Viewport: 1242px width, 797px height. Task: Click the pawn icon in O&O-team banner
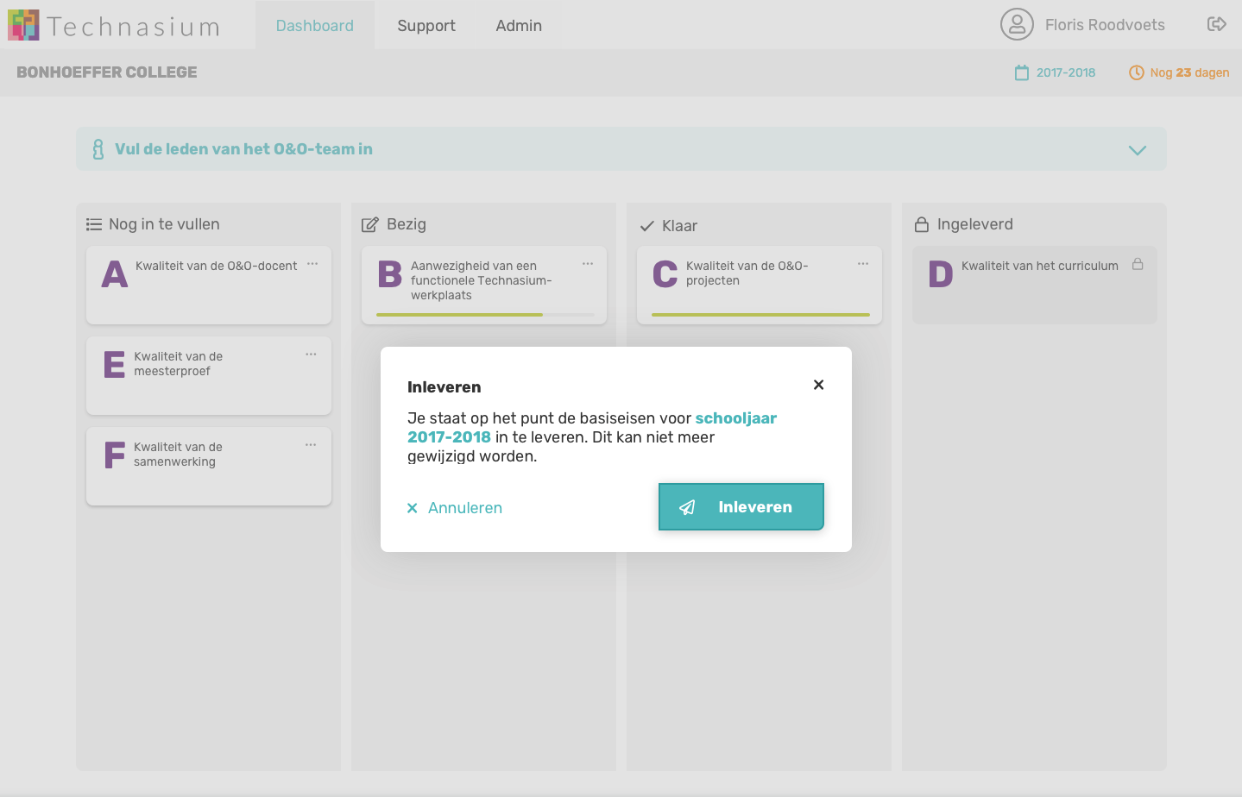pyautogui.click(x=98, y=149)
